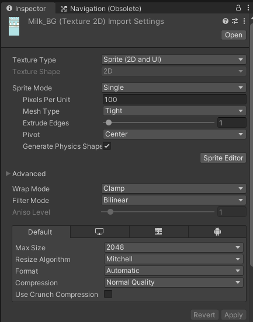Click the Open button
The height and width of the screenshot is (322, 253).
(x=234, y=35)
